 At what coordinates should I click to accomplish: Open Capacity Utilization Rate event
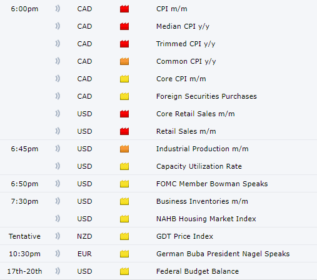[x=199, y=166]
